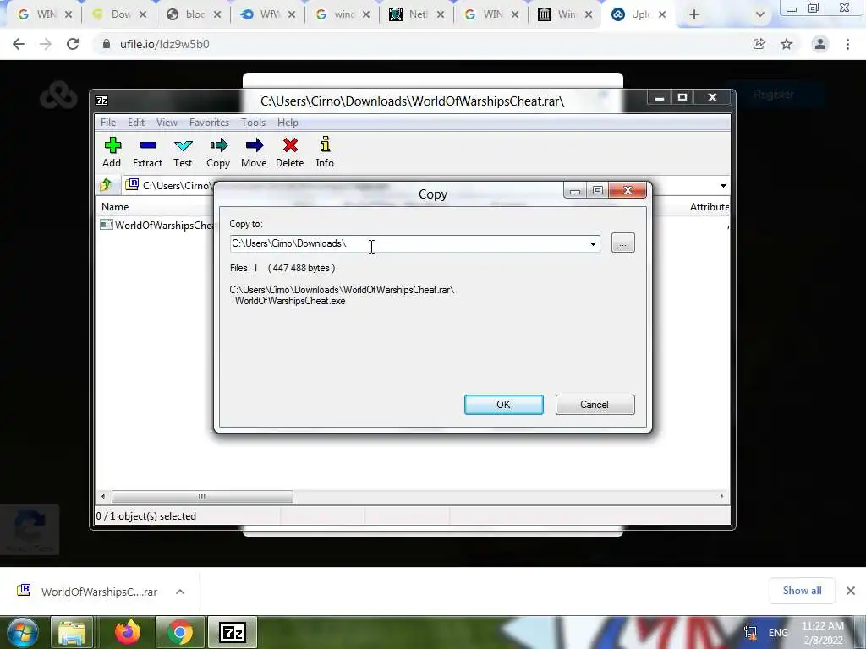Close the Chrome downloads bar

coord(851,591)
